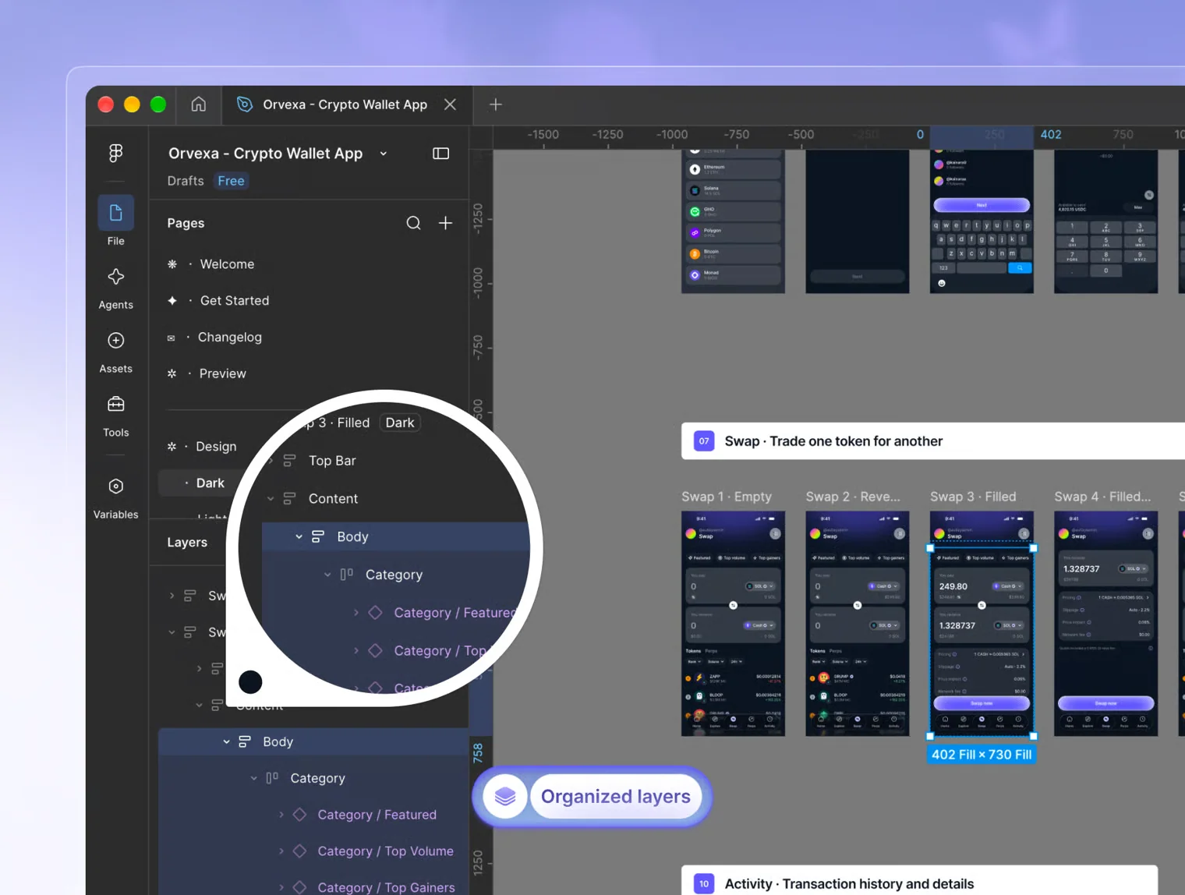Search pages with the magnifier icon
This screenshot has width=1185, height=895.
tap(413, 223)
